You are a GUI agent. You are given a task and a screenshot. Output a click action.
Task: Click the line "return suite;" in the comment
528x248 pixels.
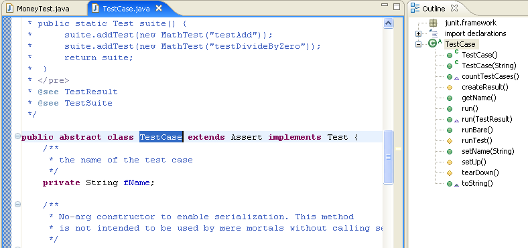(x=99, y=57)
